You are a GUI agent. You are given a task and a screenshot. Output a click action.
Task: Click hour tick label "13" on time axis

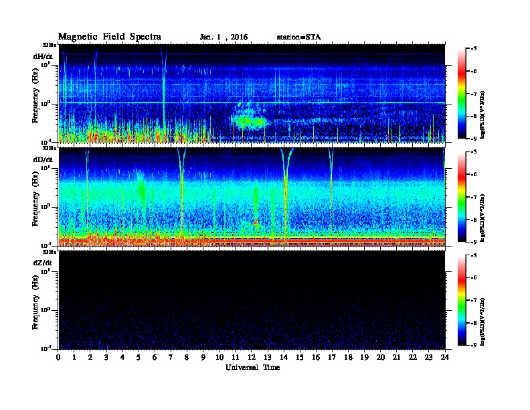[x=268, y=357]
